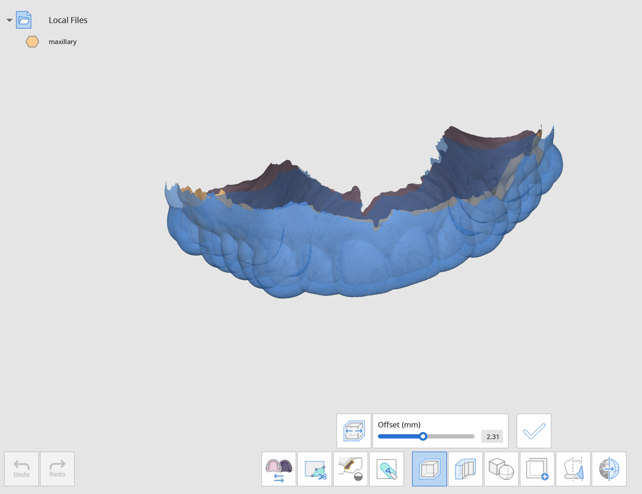The width and height of the screenshot is (642, 494).
Task: Click the Redo button
Action: pos(57,469)
